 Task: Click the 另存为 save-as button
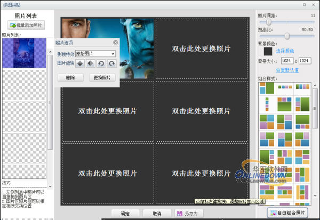pyautogui.click(x=187, y=213)
